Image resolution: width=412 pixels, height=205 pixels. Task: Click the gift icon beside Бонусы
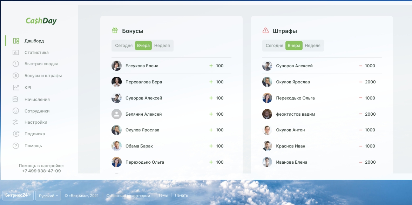click(x=115, y=30)
